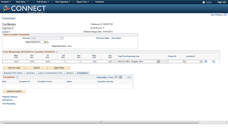This screenshot has width=228, height=128.
Task: Go to Previous Week
Action: 103,38
